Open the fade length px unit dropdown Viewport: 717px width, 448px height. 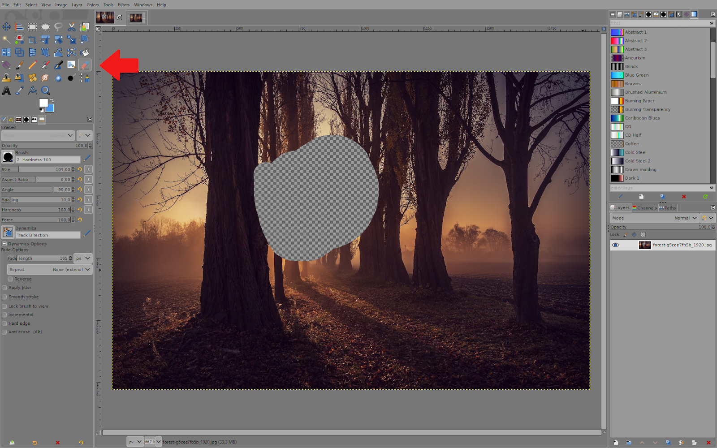click(83, 258)
